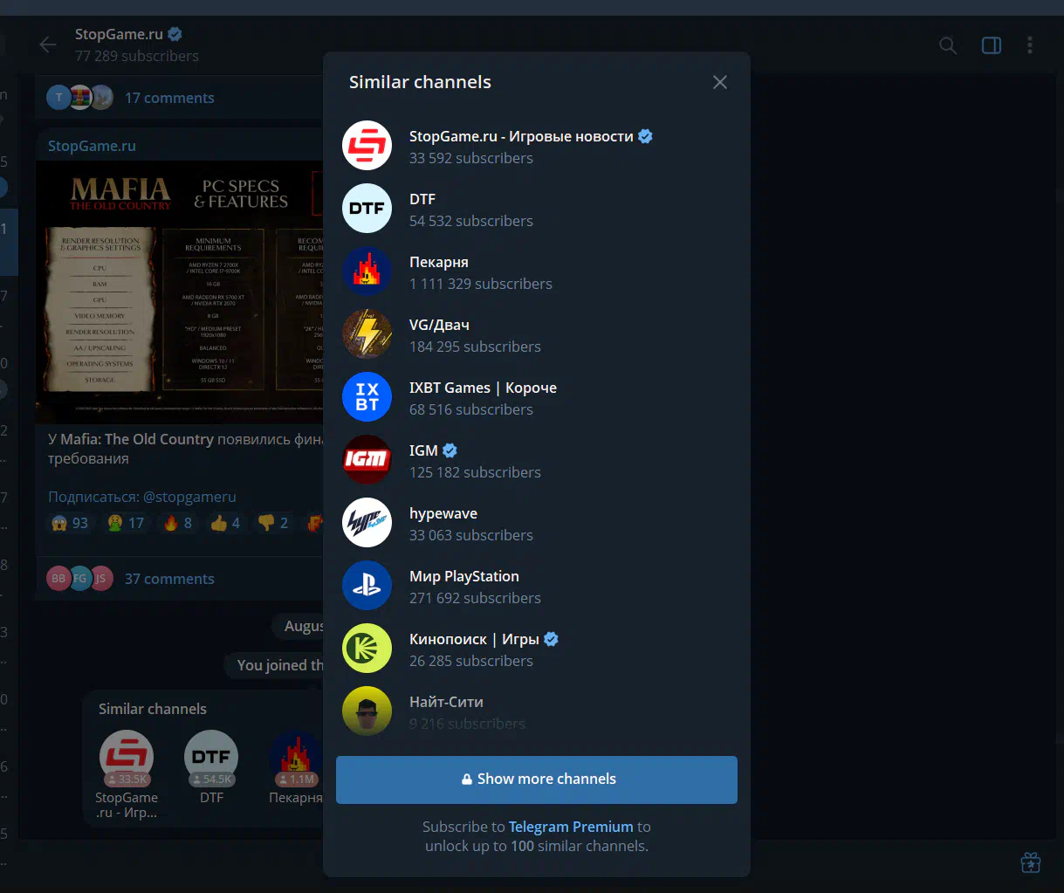Add the fire emoji reaction with 8
Screen dimensions: 1064x893
pos(178,523)
